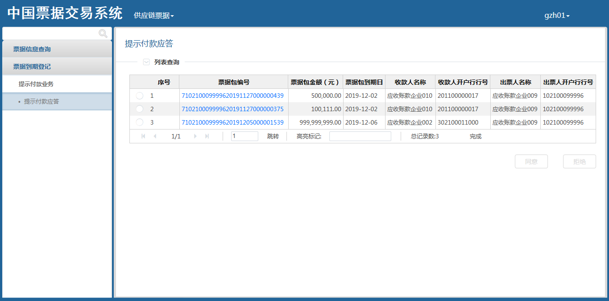Click the search magnifier icon in sidebar
The height and width of the screenshot is (301, 609).
[103, 33]
